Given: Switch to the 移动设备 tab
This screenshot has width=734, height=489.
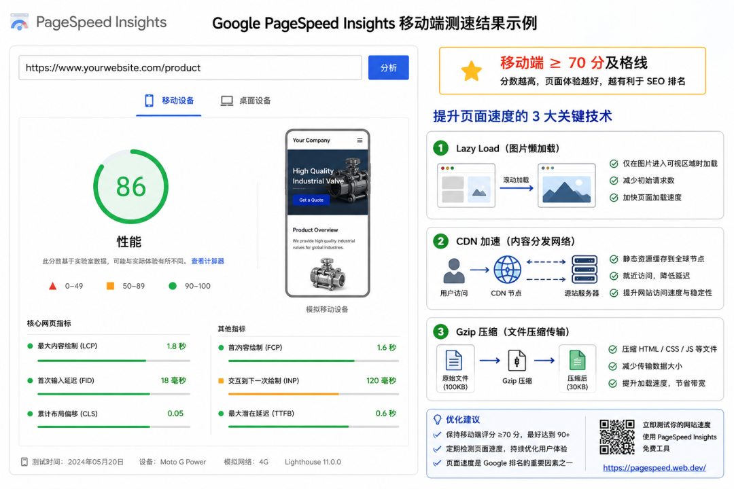Looking at the screenshot, I should point(169,101).
